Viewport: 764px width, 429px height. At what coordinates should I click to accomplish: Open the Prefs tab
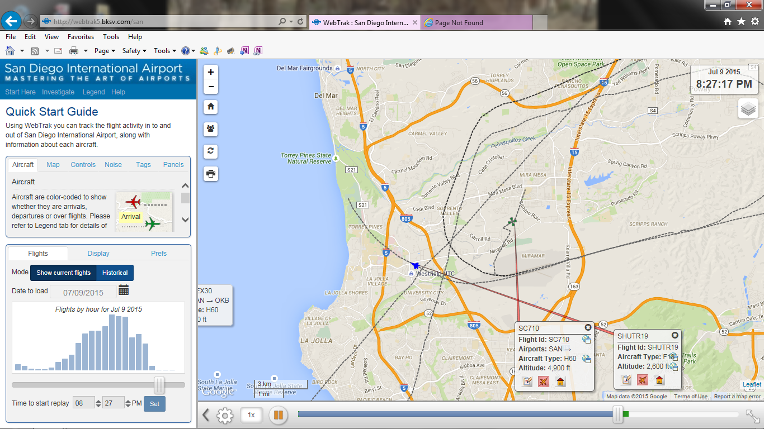point(159,253)
